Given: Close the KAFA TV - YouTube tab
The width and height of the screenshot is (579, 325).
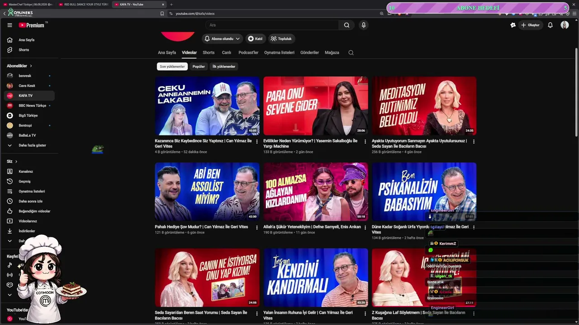Looking at the screenshot, I should tap(163, 5).
